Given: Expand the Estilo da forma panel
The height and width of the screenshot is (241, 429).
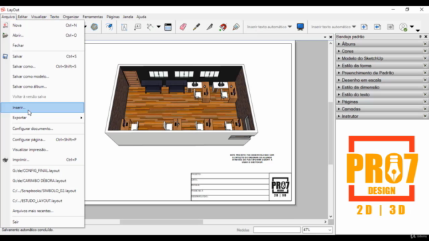Looking at the screenshot, I should click(339, 66).
